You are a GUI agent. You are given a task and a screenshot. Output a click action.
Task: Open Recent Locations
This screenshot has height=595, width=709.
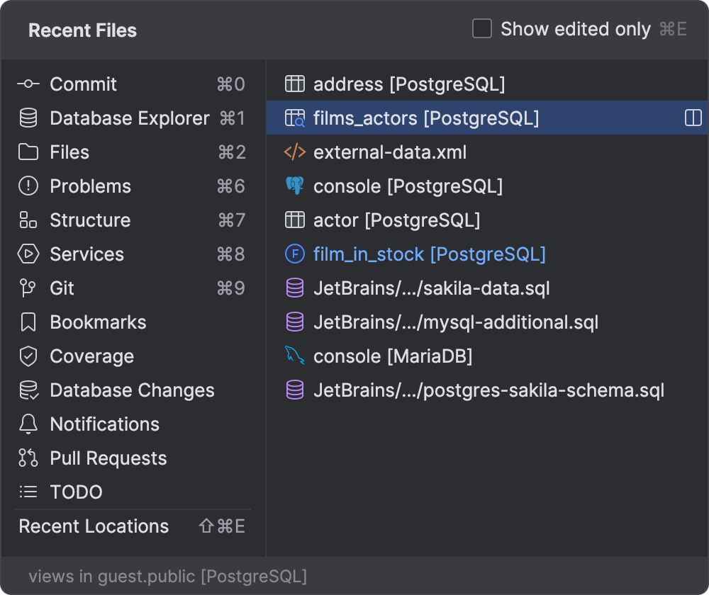93,526
